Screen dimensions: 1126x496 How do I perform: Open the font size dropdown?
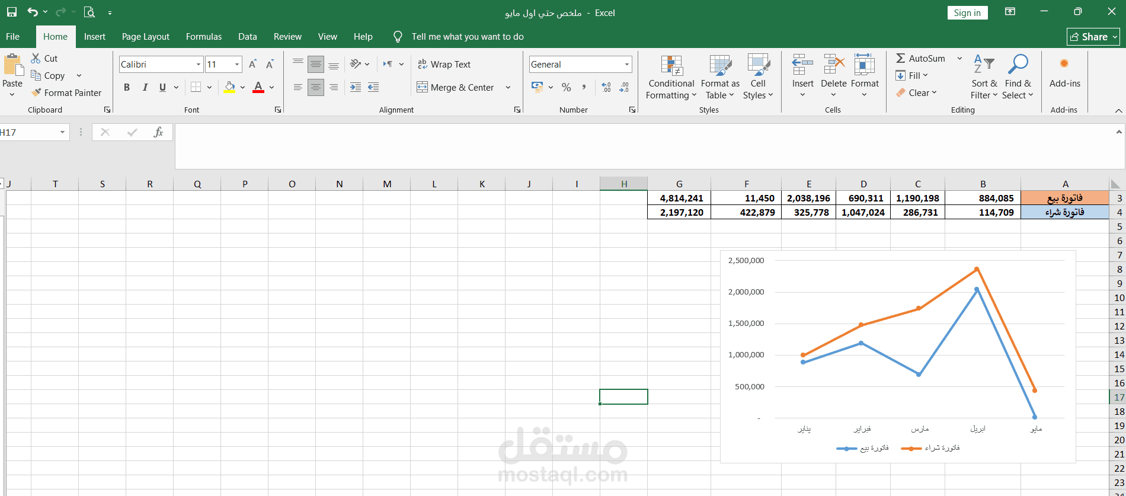coord(237,64)
